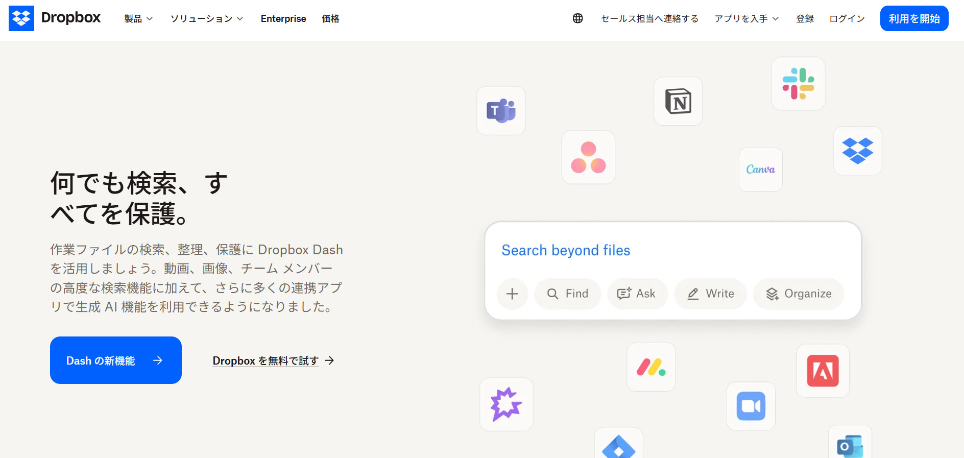Click the 登録 sign-up link
The image size is (964, 458).
coord(805,19)
